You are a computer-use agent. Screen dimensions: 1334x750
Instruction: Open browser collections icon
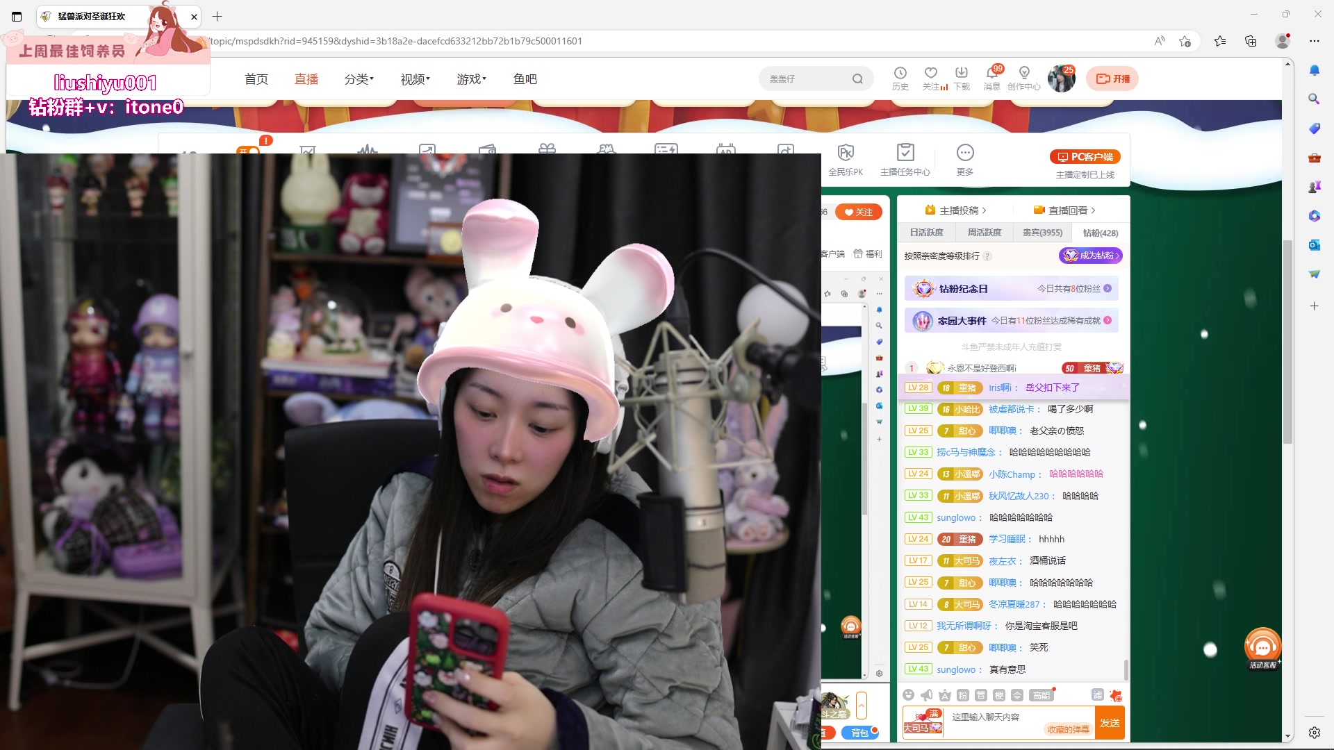click(1251, 41)
